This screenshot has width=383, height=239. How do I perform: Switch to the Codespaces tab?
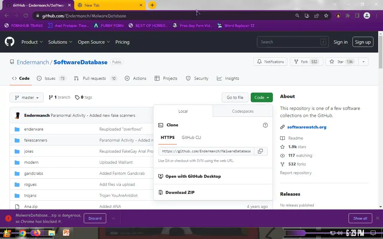coord(243,111)
